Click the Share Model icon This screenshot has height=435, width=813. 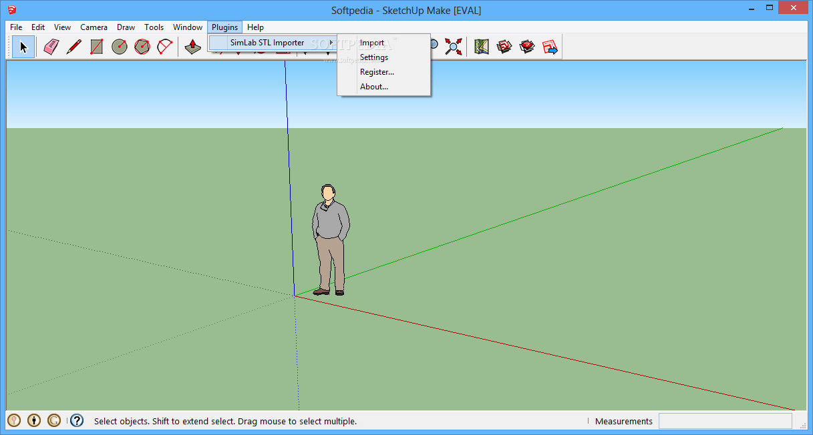coord(527,47)
